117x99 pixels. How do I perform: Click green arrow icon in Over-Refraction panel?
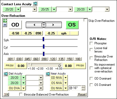coord(5,20)
